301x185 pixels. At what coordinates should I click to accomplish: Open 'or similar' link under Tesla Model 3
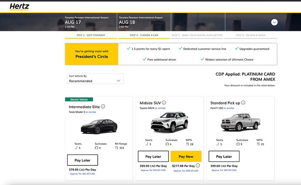[x=91, y=112]
